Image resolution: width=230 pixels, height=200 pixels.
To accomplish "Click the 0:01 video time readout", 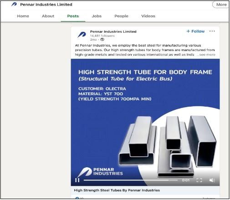I will (185, 180).
